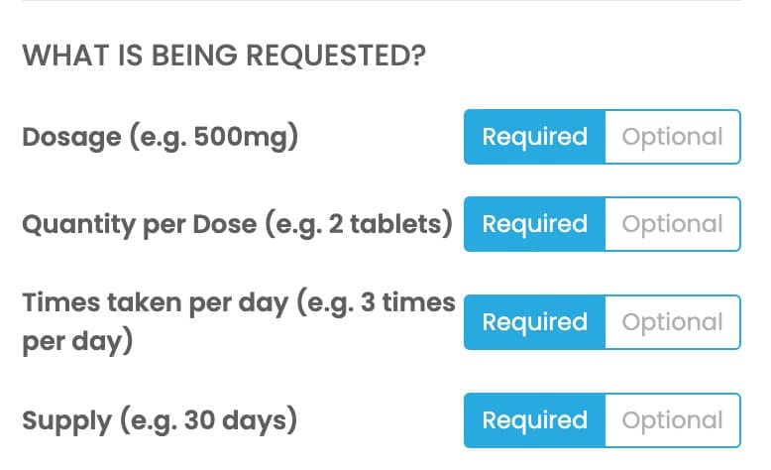
Task: Mark Quantity per Dose as Required
Action: [534, 224]
